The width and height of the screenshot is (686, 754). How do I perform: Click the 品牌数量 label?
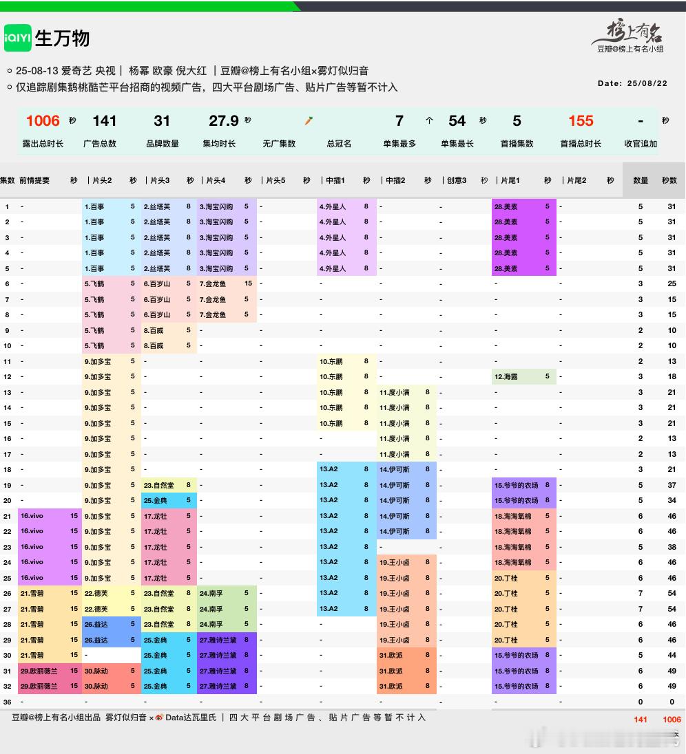[x=163, y=143]
